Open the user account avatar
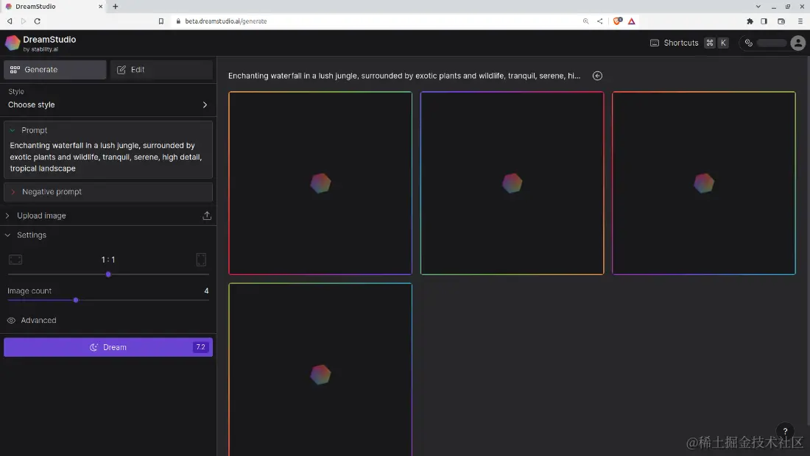 click(x=797, y=43)
